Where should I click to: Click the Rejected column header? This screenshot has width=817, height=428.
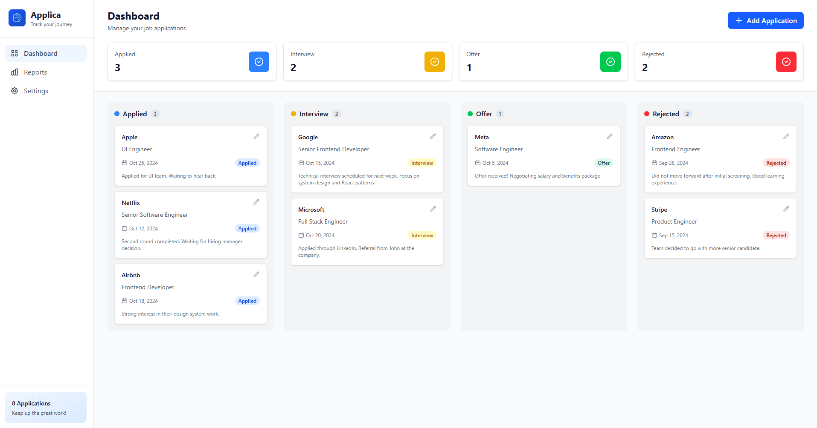(666, 114)
